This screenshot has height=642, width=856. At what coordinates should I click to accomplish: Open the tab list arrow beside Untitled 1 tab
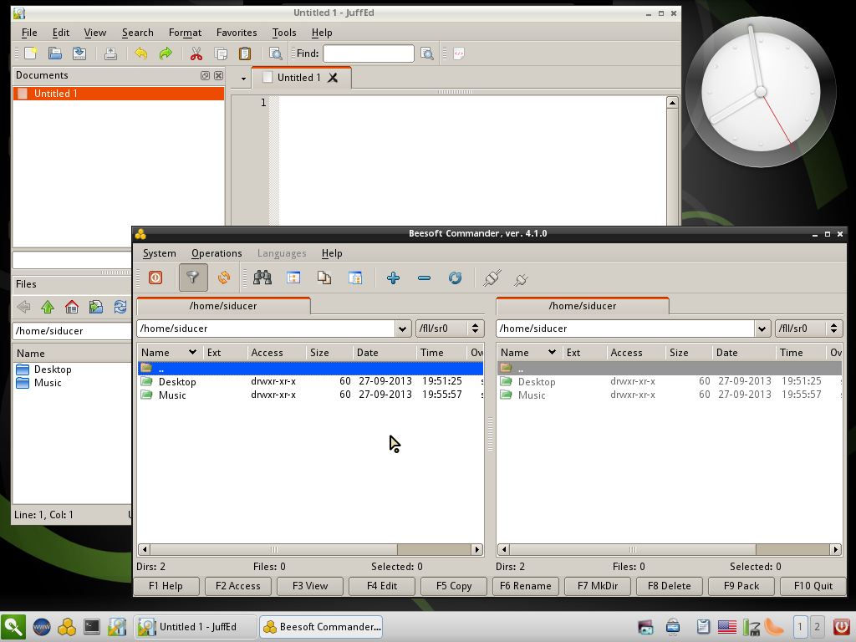pyautogui.click(x=243, y=79)
